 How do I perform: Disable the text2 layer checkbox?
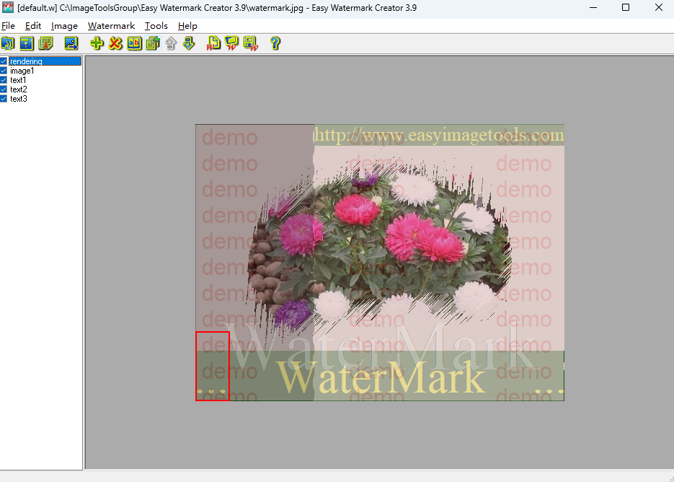[x=4, y=89]
